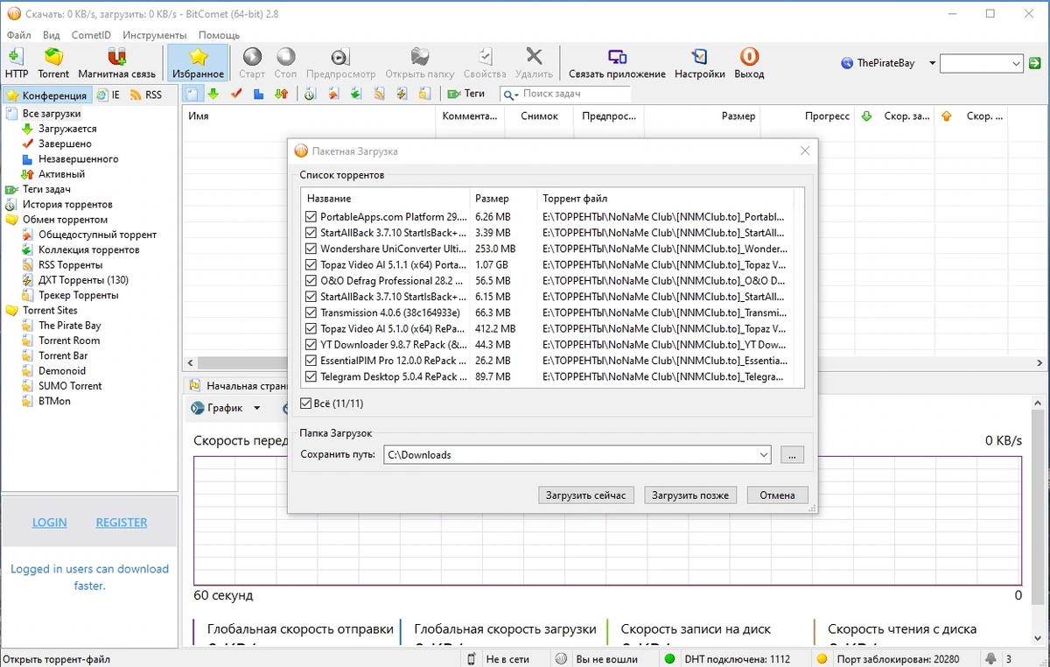Click the DHT connected green status icon
Viewport: 1050px width, 667px height.
[x=670, y=659]
